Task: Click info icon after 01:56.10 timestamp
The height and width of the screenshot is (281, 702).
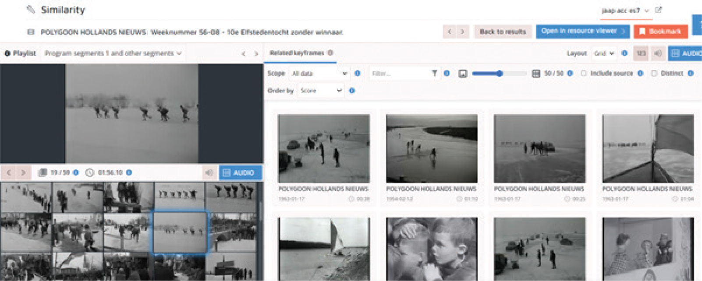Action: point(129,172)
